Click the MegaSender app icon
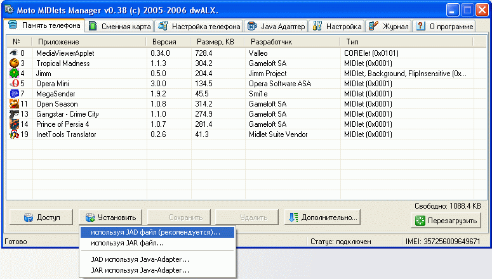Viewport: 492px width, 279px height. pos(14,93)
